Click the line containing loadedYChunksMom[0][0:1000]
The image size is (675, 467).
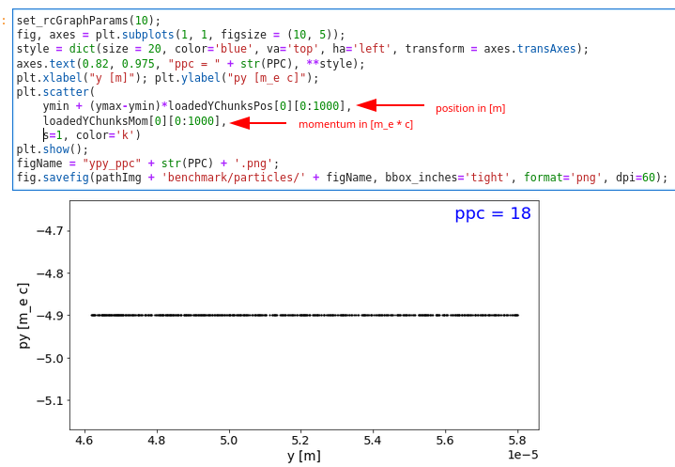[x=135, y=121]
